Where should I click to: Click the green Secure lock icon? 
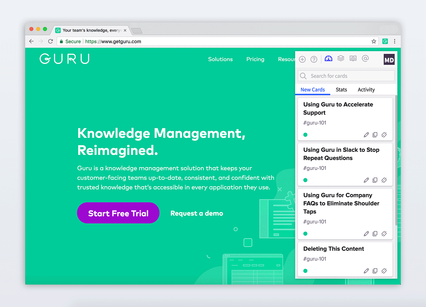(x=61, y=41)
